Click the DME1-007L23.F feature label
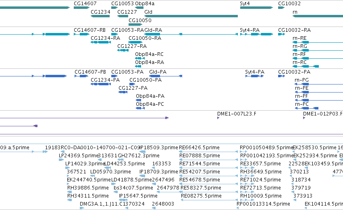This screenshot has height=210, width=343. pos(237,114)
